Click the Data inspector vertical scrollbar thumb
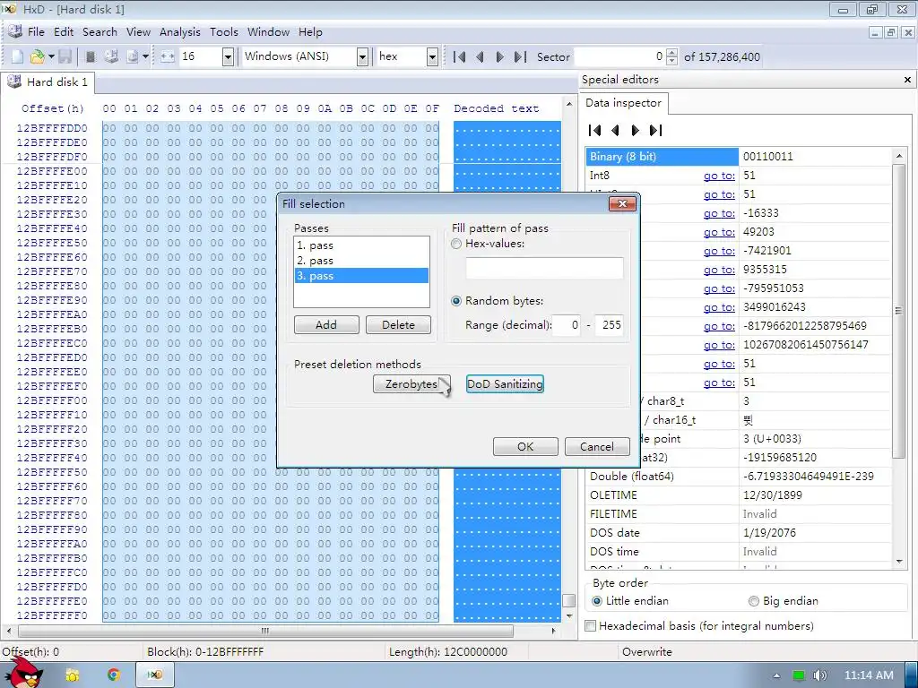Viewport: 918px width, 688px height. (898, 311)
